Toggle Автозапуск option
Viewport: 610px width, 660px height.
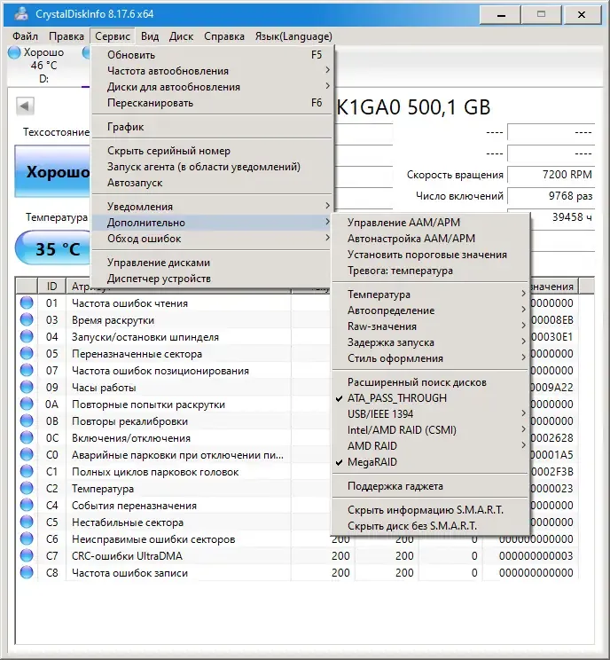pyautogui.click(x=212, y=183)
